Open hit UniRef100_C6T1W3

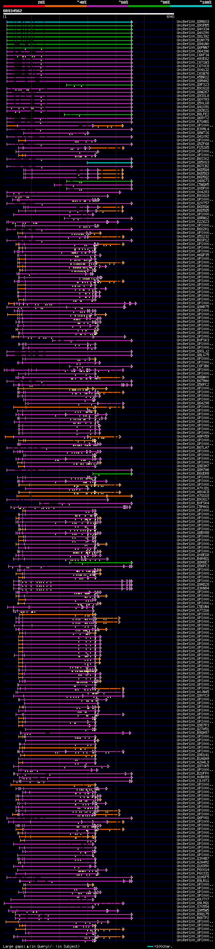click(193, 62)
